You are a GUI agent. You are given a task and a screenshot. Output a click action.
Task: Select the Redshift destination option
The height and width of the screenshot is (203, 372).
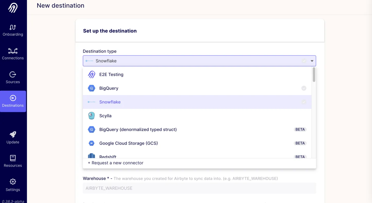click(x=108, y=156)
